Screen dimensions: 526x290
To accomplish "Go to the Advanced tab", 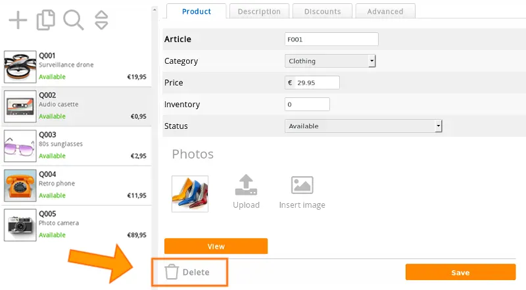I will (x=385, y=11).
